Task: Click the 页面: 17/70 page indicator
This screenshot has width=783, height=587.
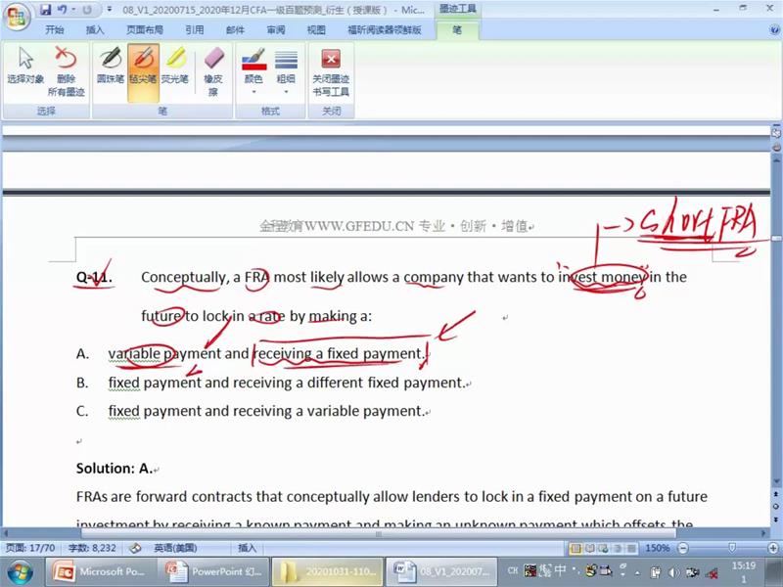Action: pyautogui.click(x=30, y=548)
